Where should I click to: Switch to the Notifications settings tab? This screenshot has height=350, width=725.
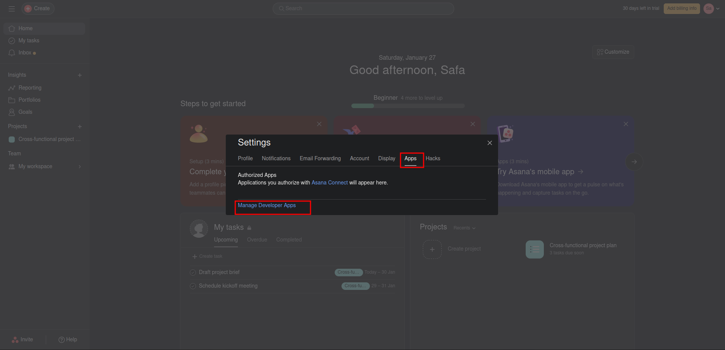tap(276, 158)
